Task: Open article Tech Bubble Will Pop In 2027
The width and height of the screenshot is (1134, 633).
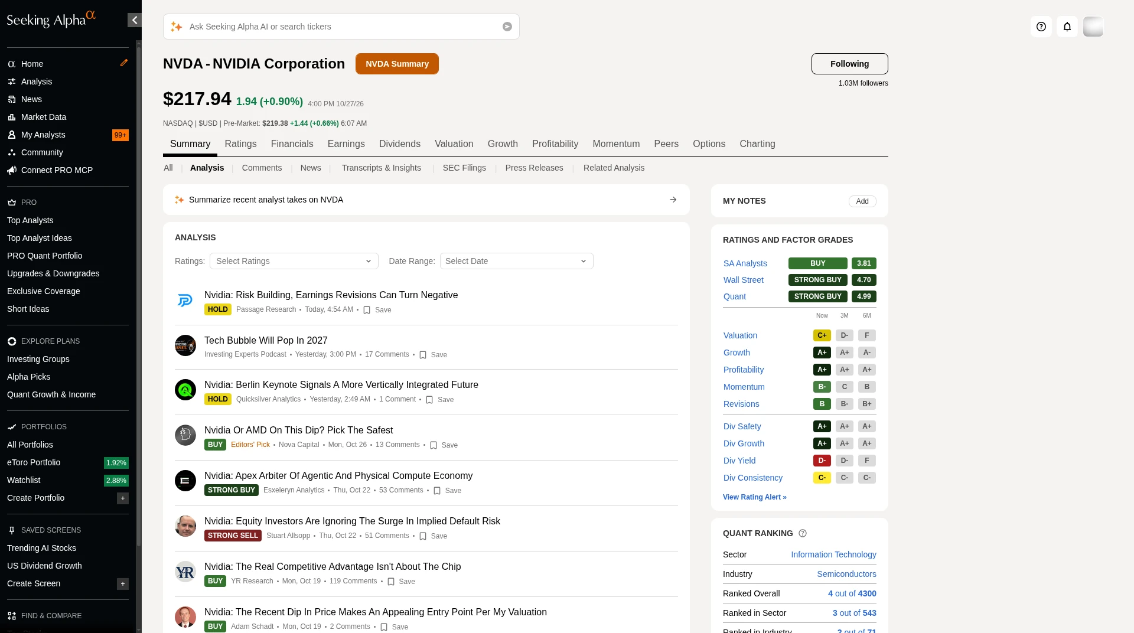Action: [266, 340]
